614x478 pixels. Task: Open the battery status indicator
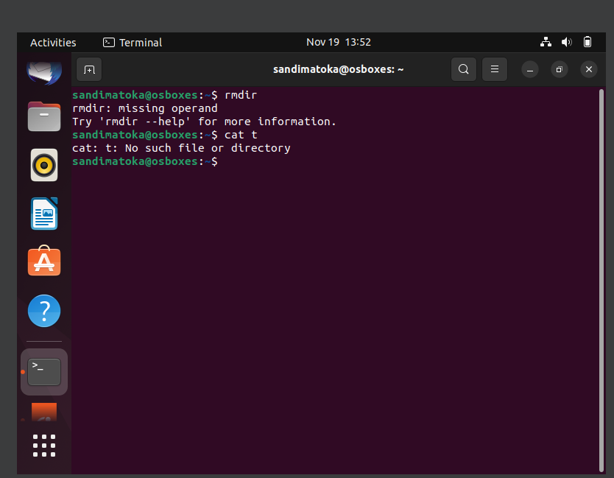point(587,42)
